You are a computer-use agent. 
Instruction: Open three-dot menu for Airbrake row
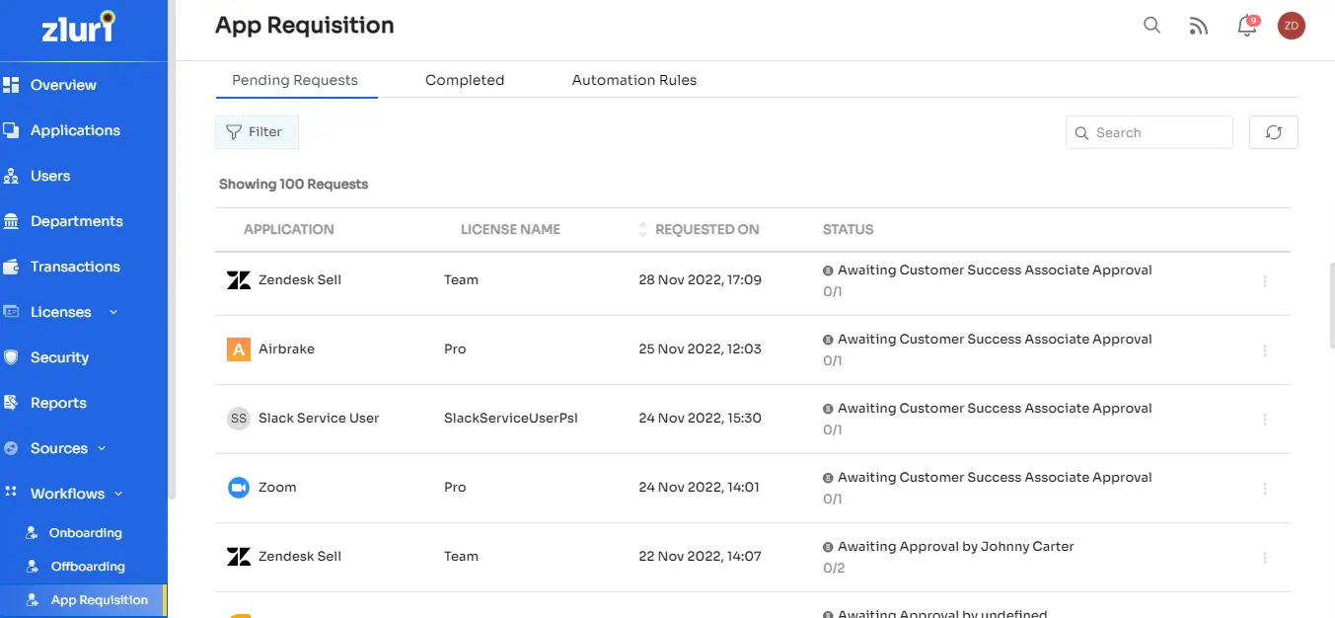[1265, 350]
